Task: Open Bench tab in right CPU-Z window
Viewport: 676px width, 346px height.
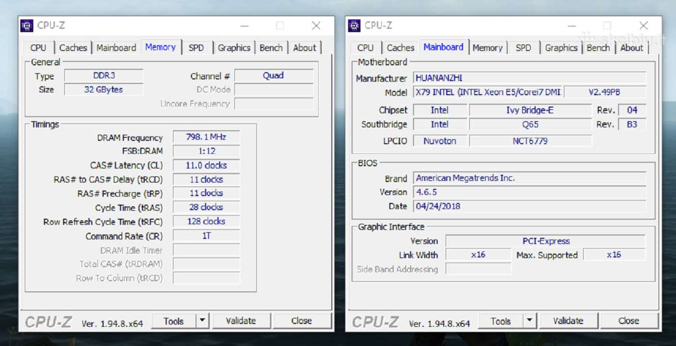Action: click(598, 48)
